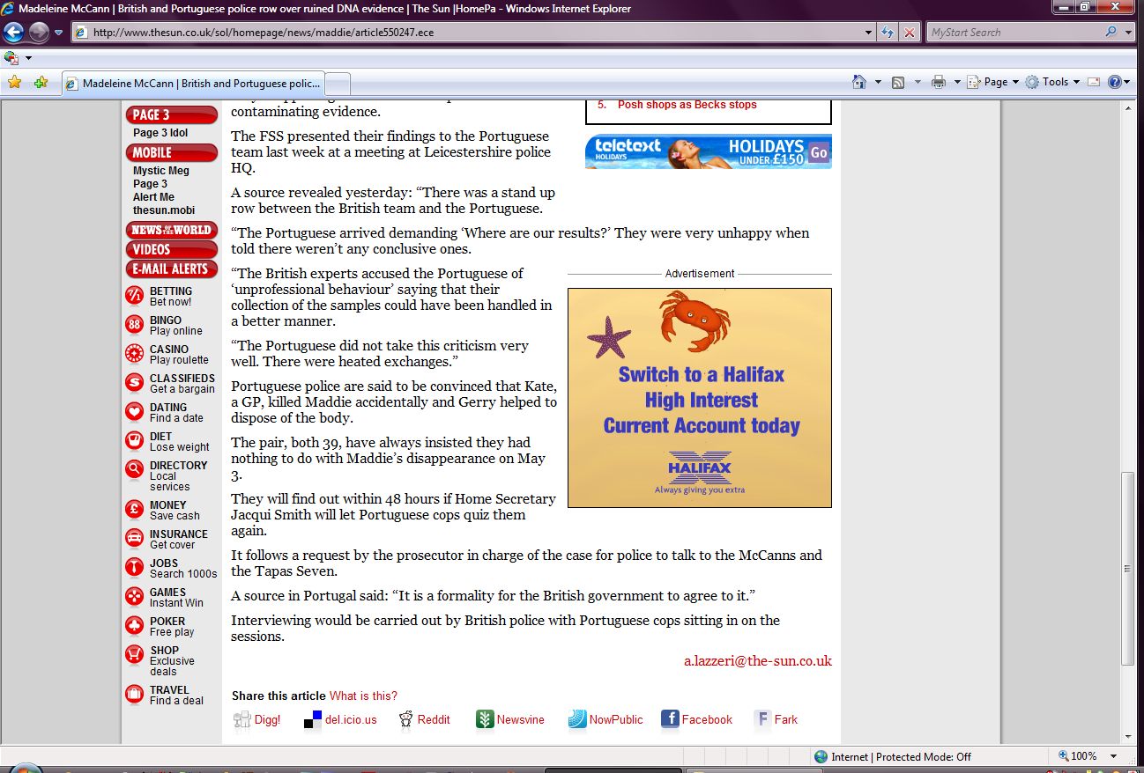Click the Go button on Teletext banner

pos(819,152)
